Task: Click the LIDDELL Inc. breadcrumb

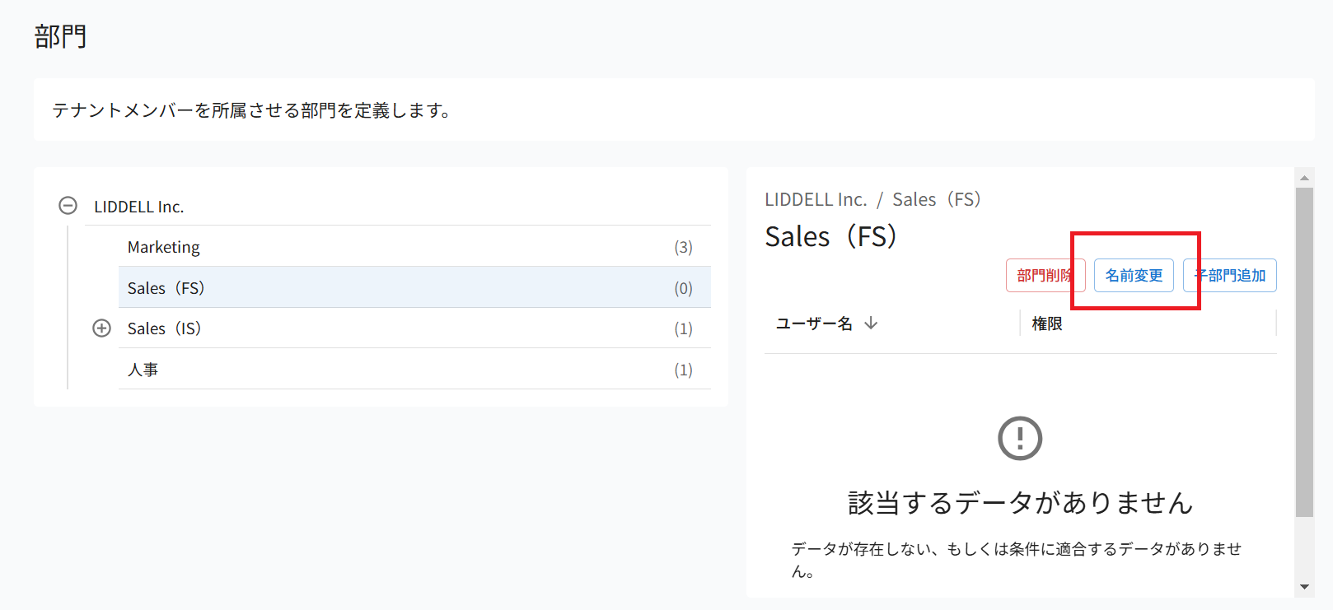Action: [816, 199]
